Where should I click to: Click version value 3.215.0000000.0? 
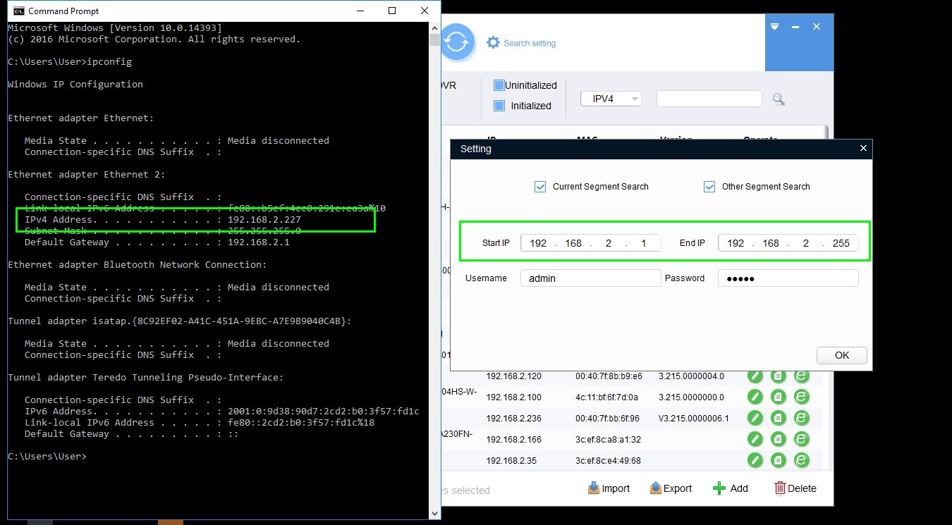691,397
